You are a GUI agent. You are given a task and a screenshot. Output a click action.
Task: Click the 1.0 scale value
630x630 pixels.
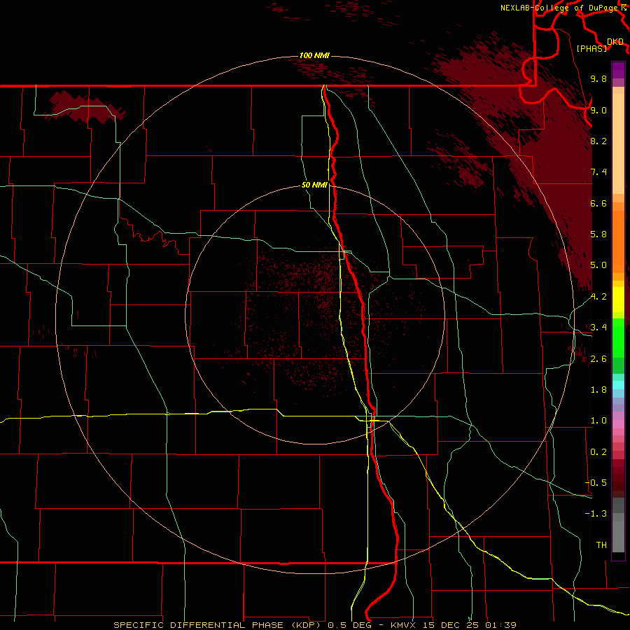click(x=598, y=421)
